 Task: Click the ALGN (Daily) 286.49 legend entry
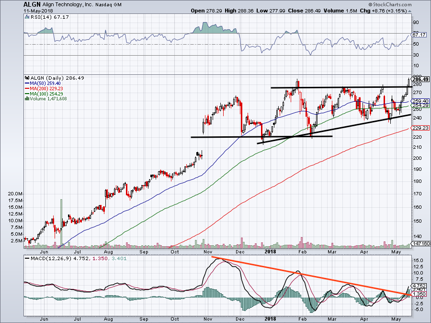57,78
